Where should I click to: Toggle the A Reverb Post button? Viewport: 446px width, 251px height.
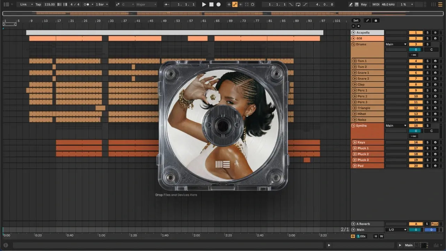435,224
